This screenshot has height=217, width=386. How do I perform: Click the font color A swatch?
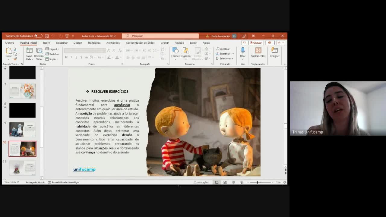117,57
